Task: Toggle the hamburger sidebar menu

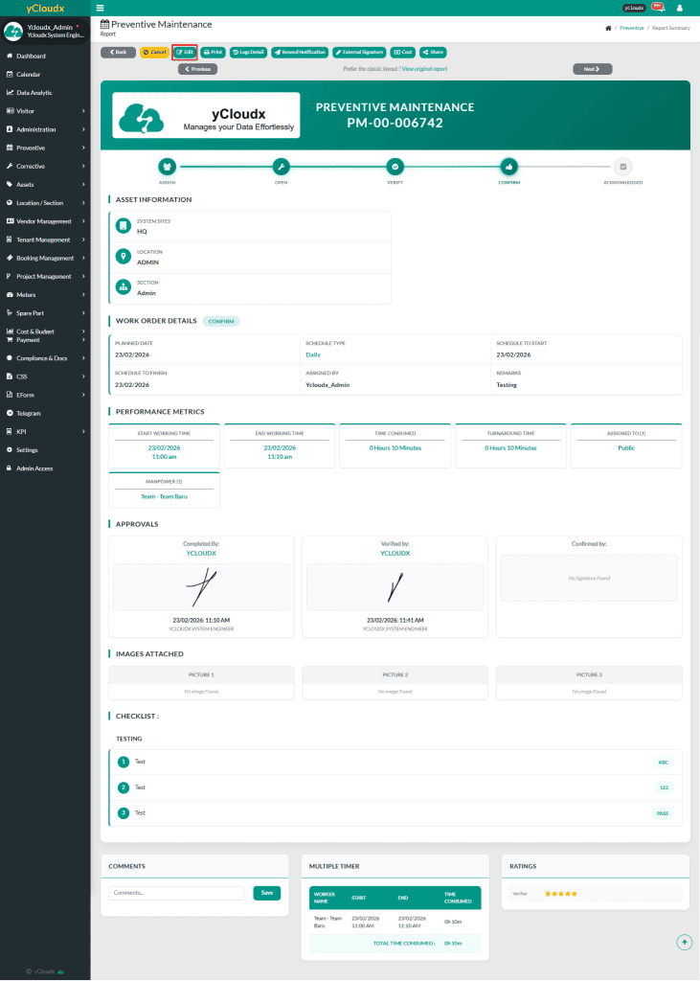Action: [x=100, y=8]
